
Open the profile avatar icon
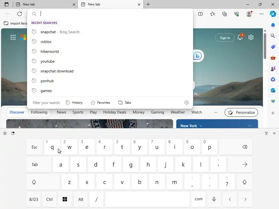(x=249, y=14)
